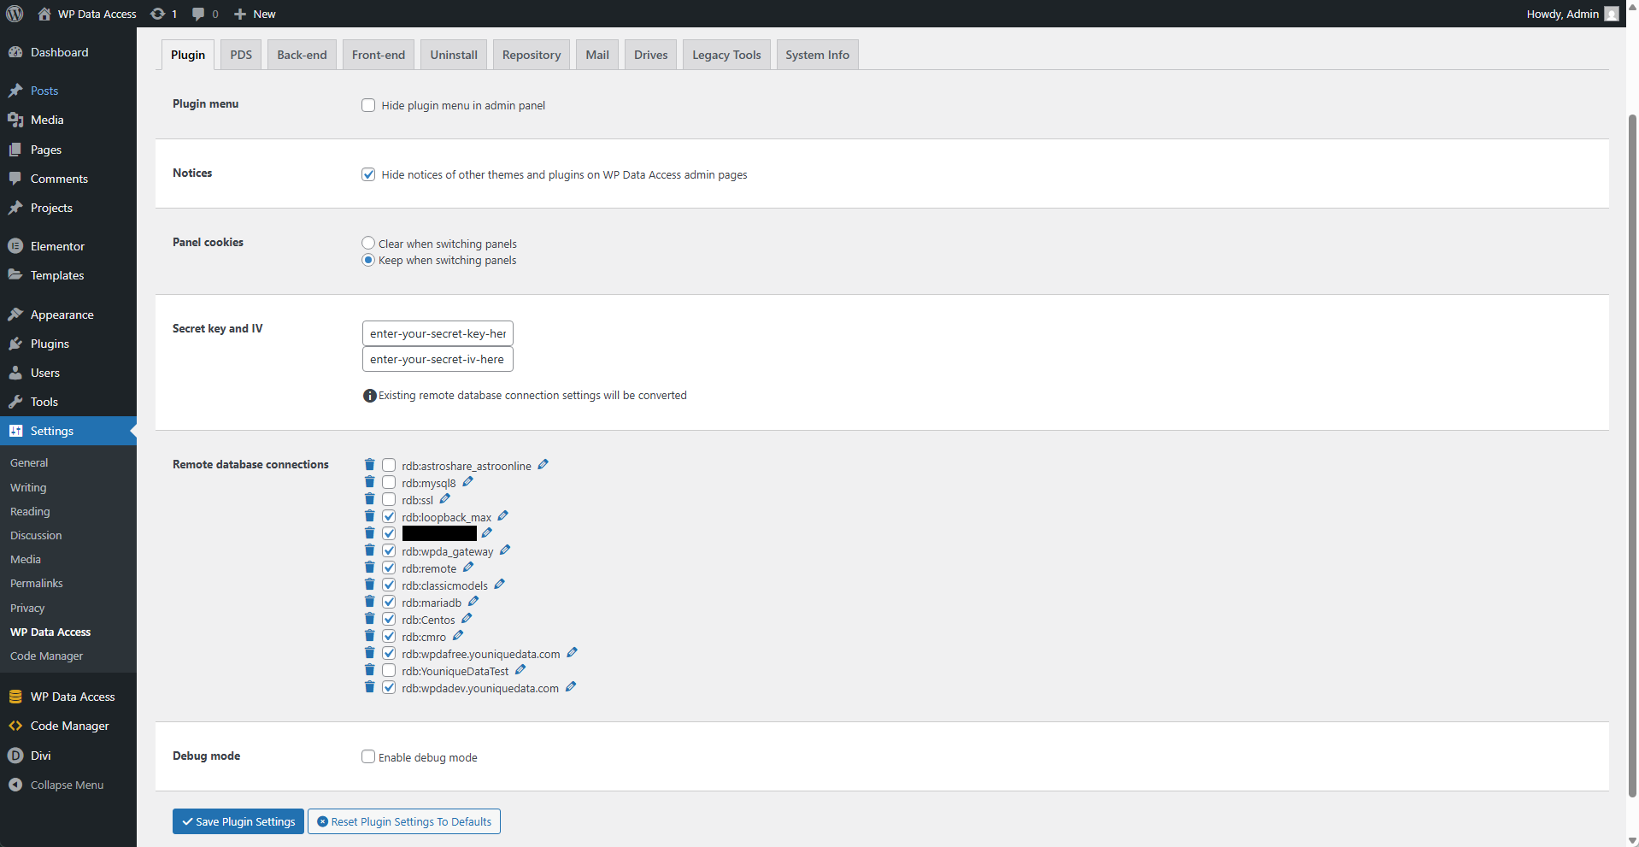Open WP Data Access from sidebar icon
The height and width of the screenshot is (847, 1639).
tap(15, 696)
